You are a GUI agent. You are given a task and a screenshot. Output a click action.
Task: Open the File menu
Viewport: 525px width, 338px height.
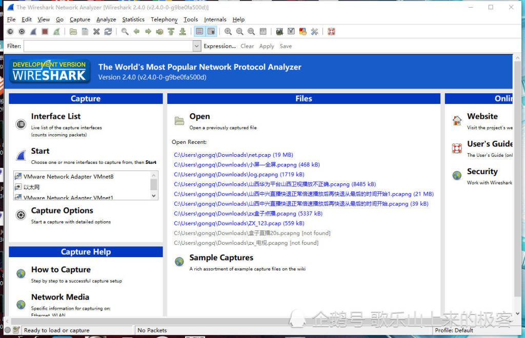[x=11, y=19]
